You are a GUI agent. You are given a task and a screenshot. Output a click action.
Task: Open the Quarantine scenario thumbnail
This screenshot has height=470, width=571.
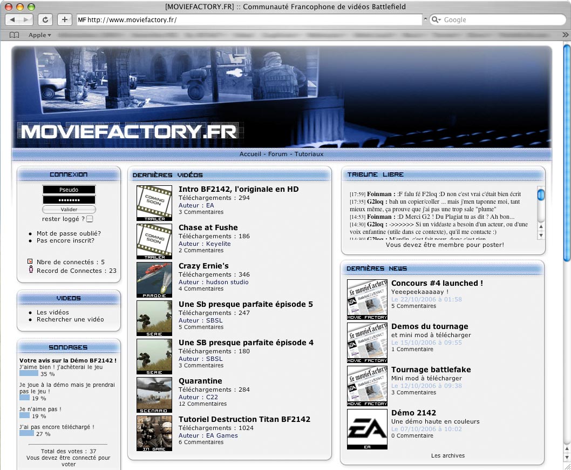click(154, 395)
